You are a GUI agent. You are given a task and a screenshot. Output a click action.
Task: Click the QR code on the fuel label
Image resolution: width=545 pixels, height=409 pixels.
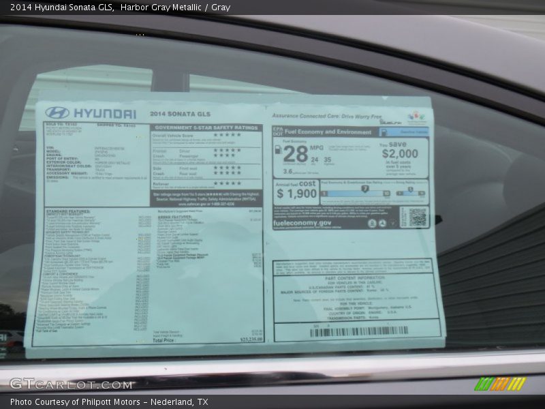click(416, 217)
